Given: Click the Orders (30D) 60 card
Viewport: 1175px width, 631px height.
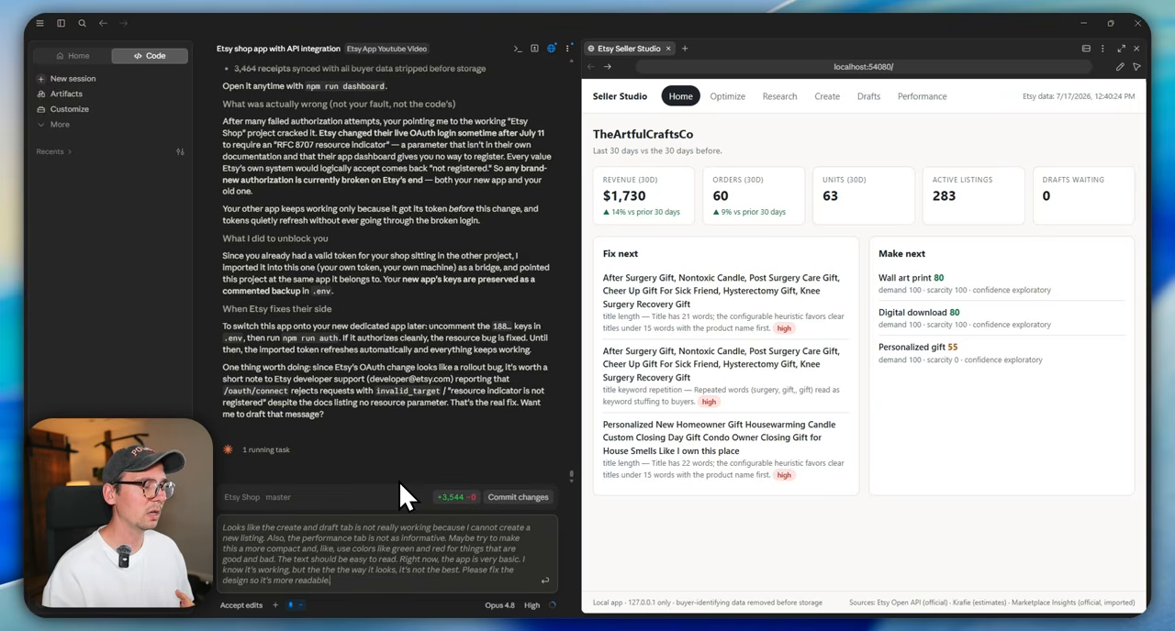Looking at the screenshot, I should [754, 196].
